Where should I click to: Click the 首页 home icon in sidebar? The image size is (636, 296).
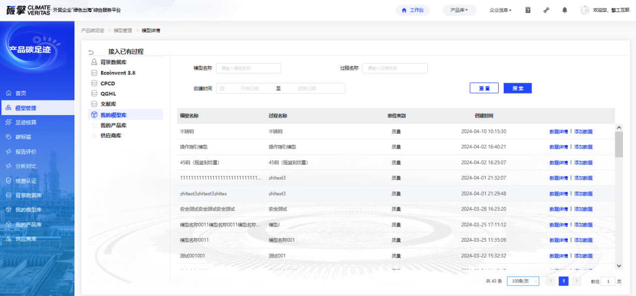[x=9, y=93]
